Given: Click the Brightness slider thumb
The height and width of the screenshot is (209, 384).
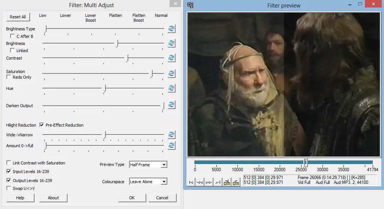Looking at the screenshot, I should pyautogui.click(x=117, y=43).
